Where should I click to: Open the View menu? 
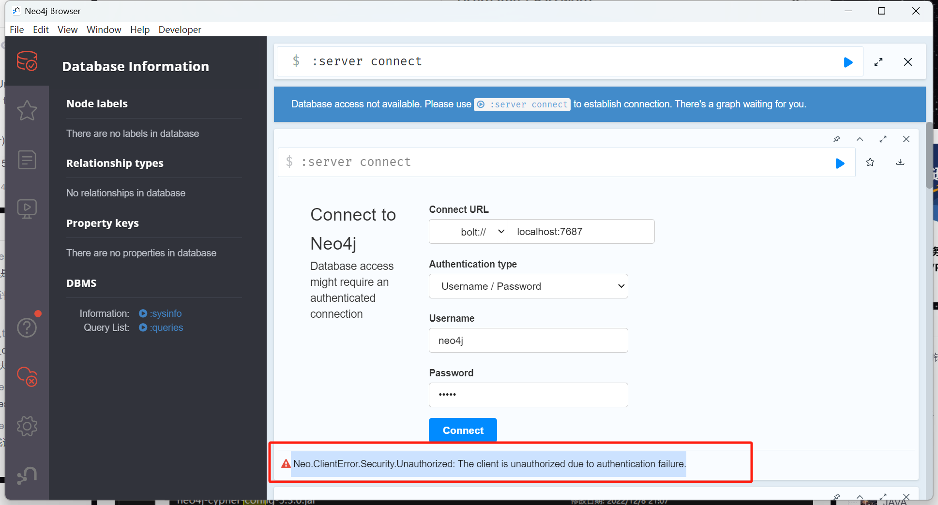(x=68, y=30)
